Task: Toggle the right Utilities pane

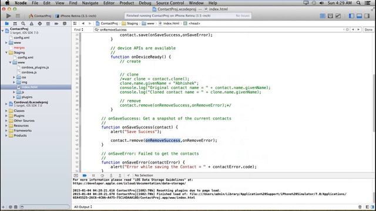Action: click(x=367, y=16)
